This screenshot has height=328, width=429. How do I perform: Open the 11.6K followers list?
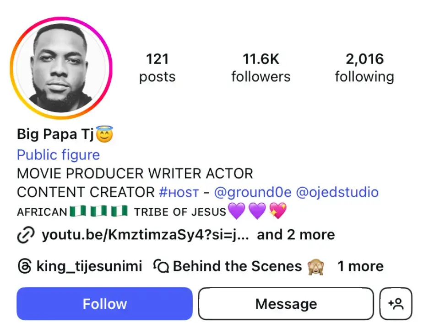point(261,68)
